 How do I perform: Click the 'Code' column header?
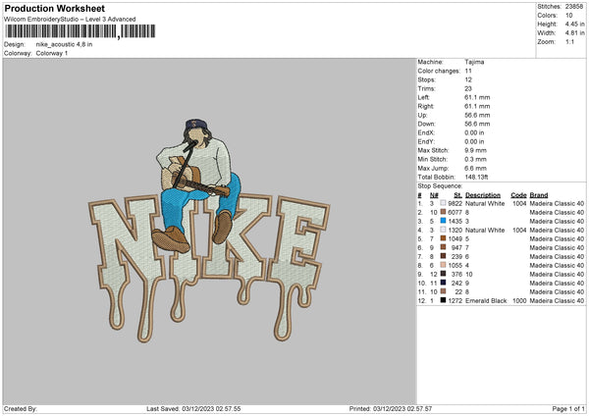tap(518, 195)
